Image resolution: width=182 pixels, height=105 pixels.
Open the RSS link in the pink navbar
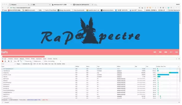(x=176, y=52)
